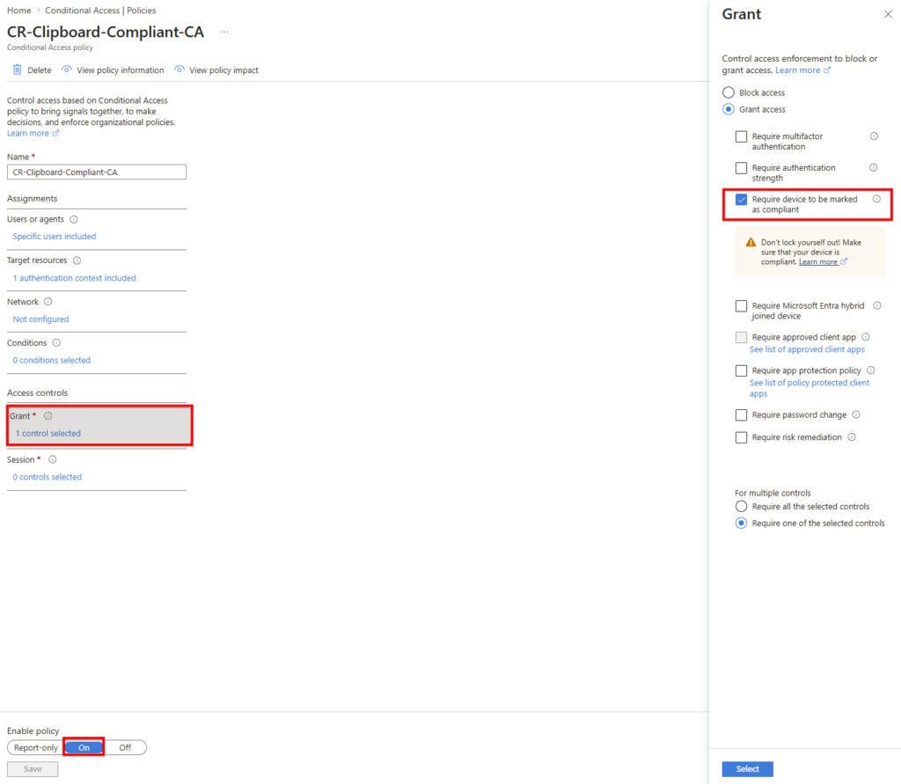
Task: Click info icon next to Users or agents
Action: [x=74, y=219]
